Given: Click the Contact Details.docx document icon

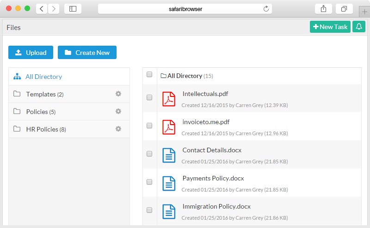Looking at the screenshot, I should (169, 155).
